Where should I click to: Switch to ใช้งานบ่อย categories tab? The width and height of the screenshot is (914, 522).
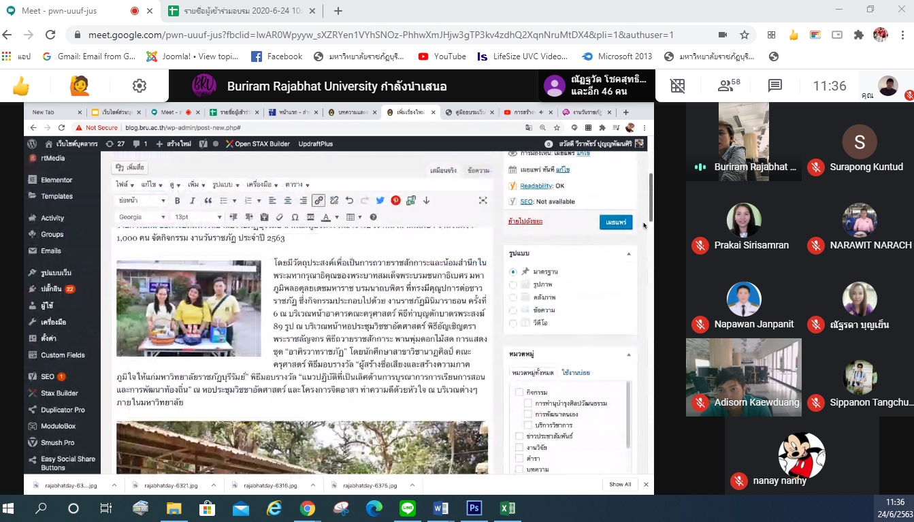(x=576, y=373)
